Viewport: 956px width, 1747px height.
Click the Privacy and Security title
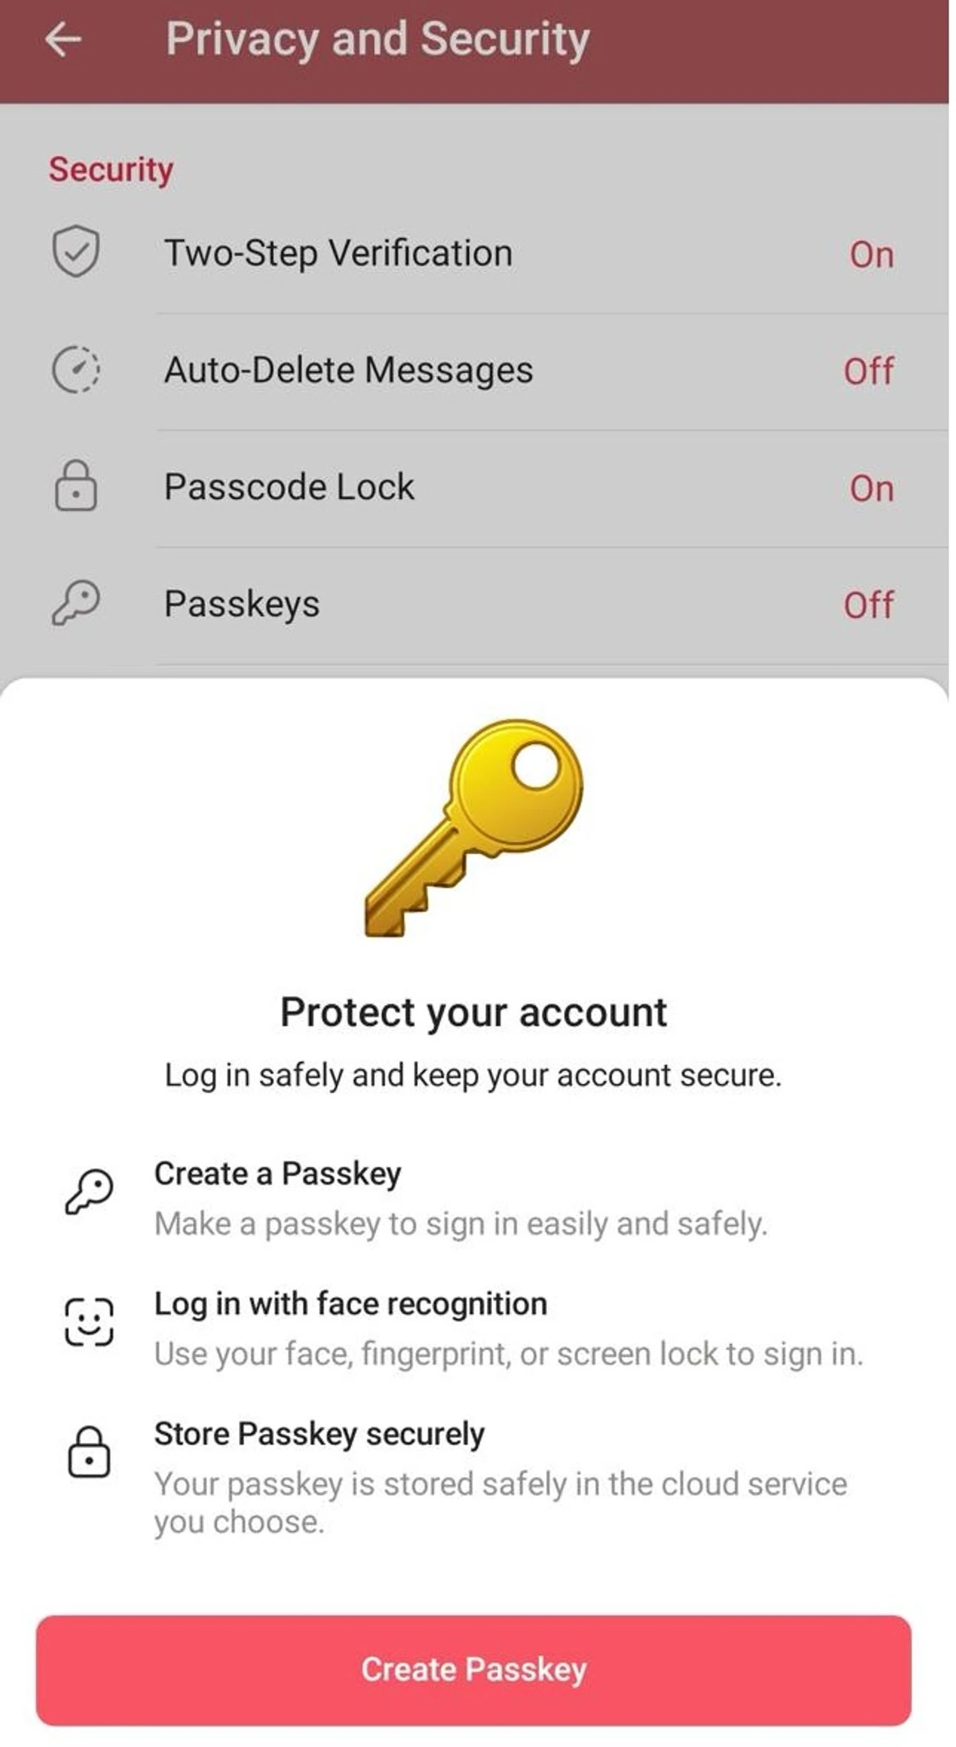coord(378,40)
